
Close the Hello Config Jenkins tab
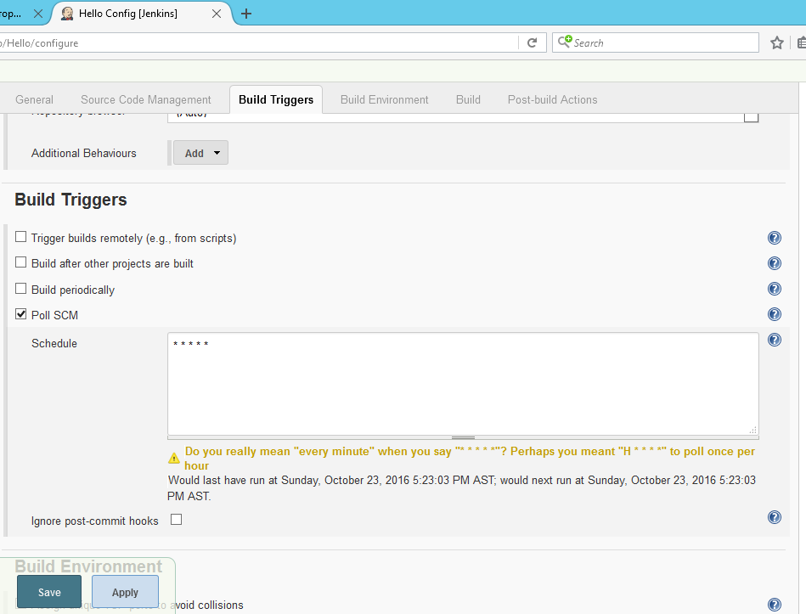[217, 14]
